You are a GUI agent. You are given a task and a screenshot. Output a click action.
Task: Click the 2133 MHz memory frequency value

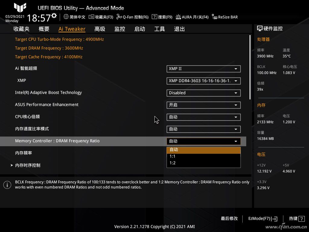pyautogui.click(x=265, y=122)
